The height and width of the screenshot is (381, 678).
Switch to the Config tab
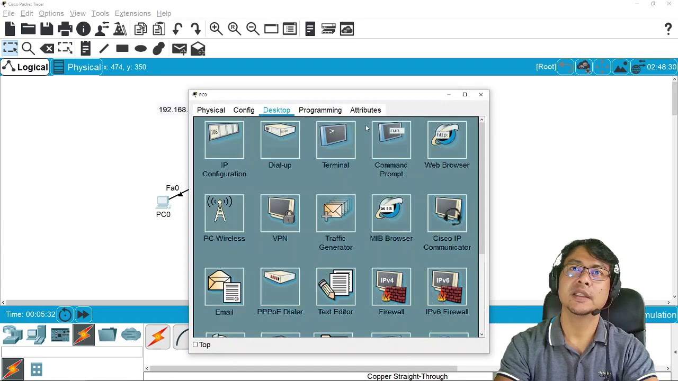pos(244,110)
